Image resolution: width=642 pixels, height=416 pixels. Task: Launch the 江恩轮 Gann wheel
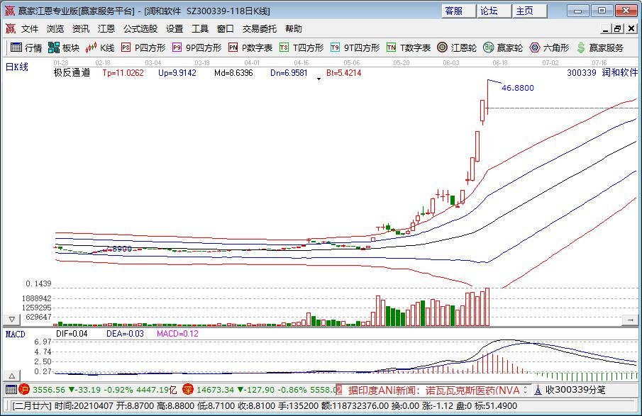coord(457,48)
